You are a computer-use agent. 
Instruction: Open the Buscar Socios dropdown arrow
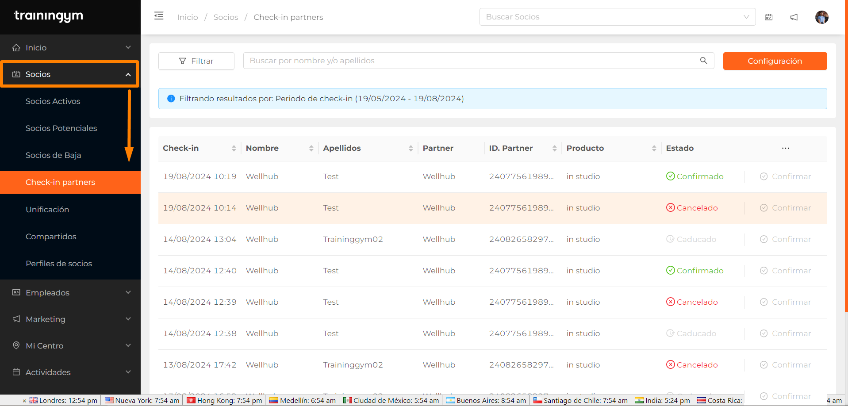point(746,17)
